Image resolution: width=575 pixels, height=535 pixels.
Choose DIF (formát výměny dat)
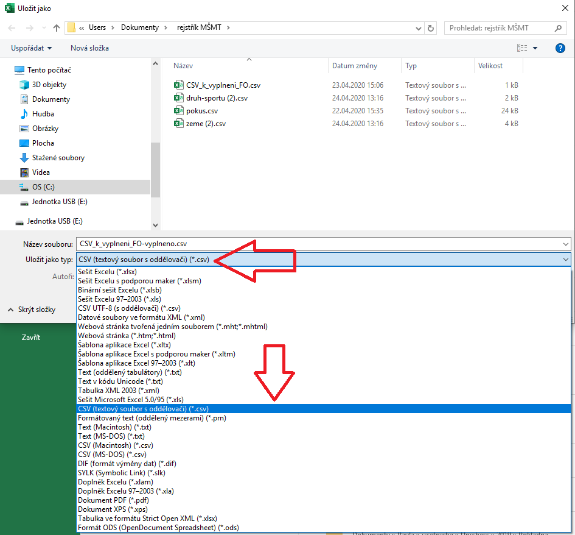point(324,464)
